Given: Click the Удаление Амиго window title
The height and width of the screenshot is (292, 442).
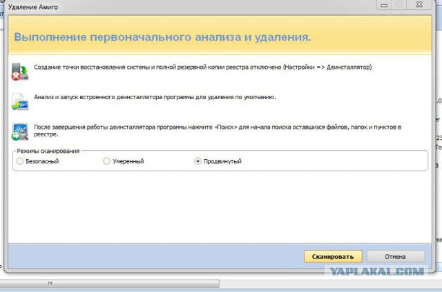Looking at the screenshot, I should click(x=33, y=7).
